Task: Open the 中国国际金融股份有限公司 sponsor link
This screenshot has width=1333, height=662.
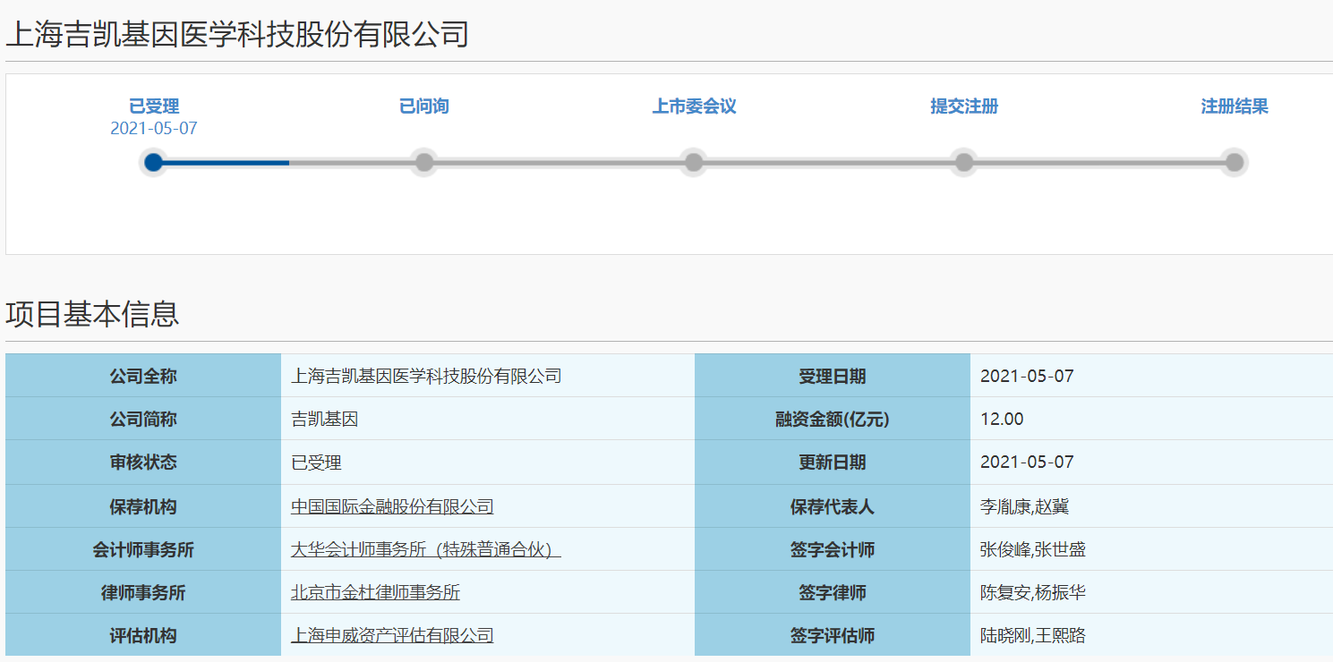Action: coord(392,506)
